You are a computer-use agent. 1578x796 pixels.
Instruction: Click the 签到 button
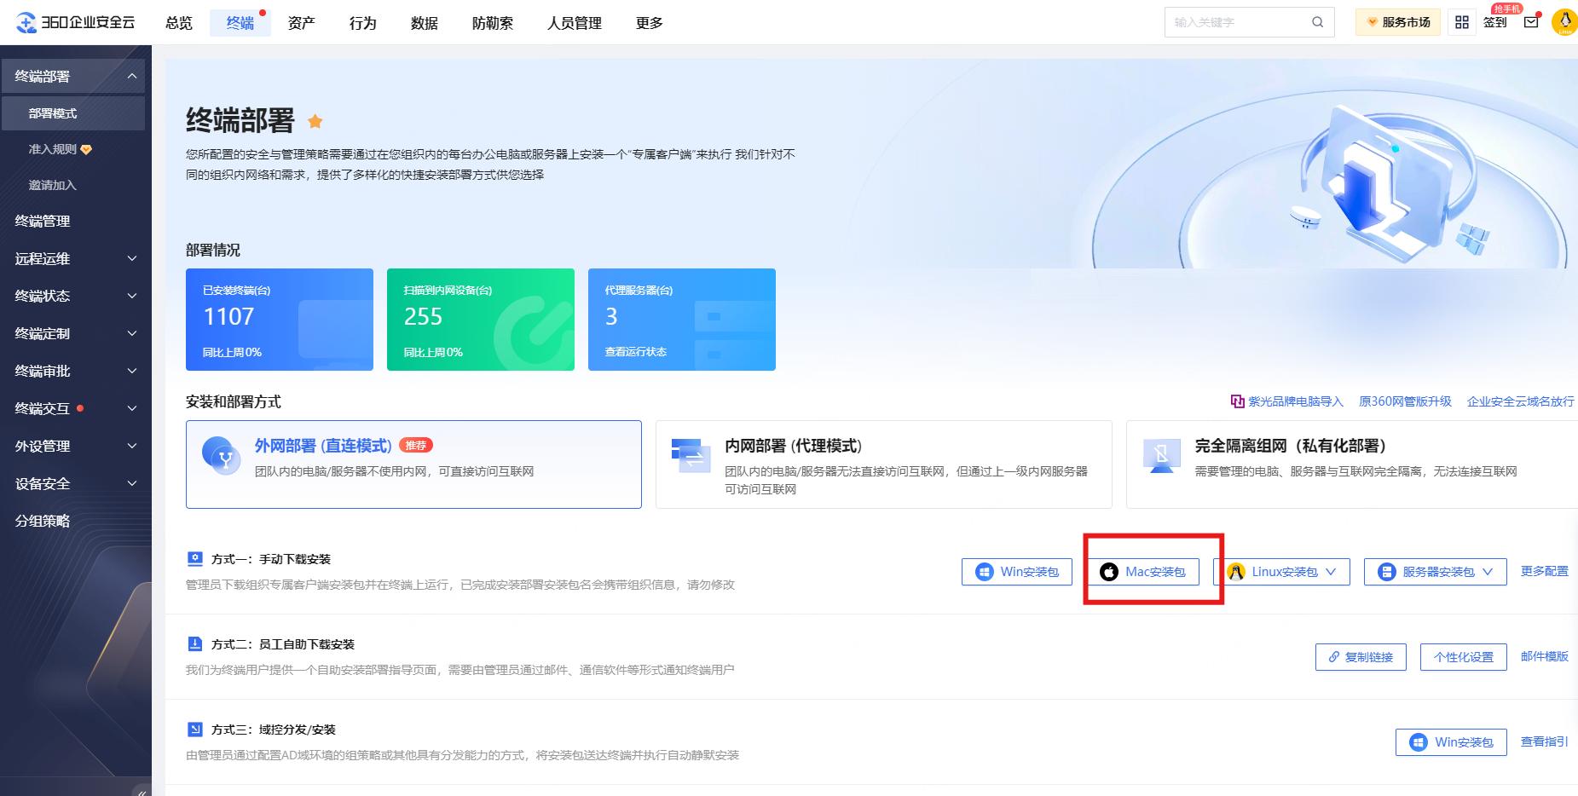click(1495, 22)
